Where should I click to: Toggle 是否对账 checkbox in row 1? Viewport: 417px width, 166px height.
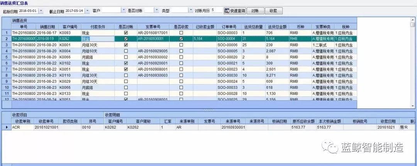pos(126,33)
